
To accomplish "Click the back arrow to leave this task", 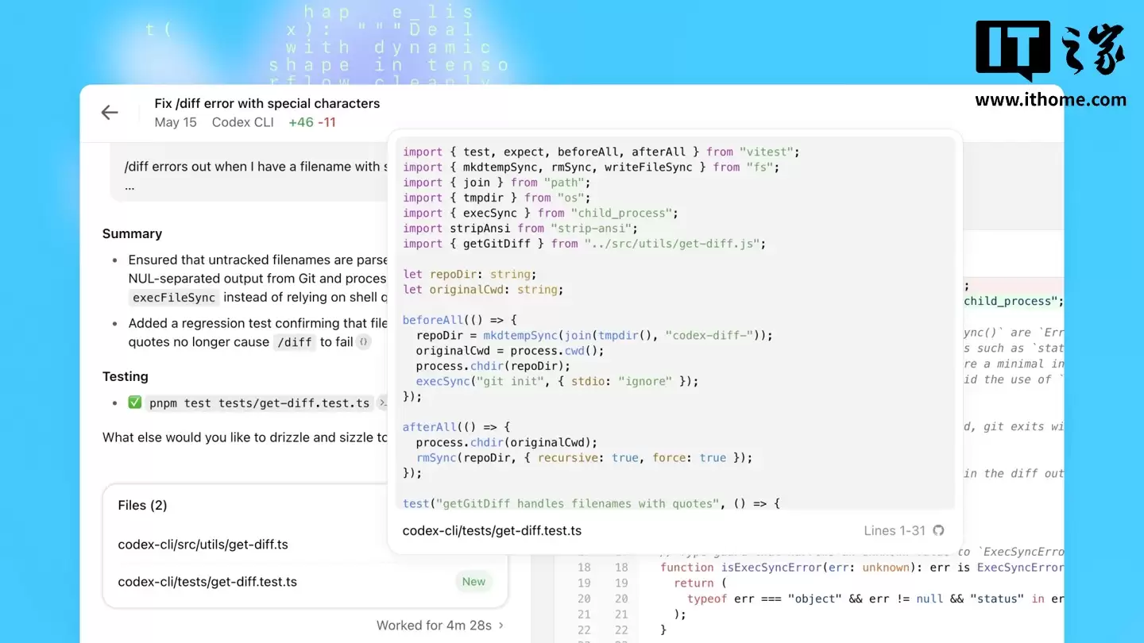I will 109,112.
